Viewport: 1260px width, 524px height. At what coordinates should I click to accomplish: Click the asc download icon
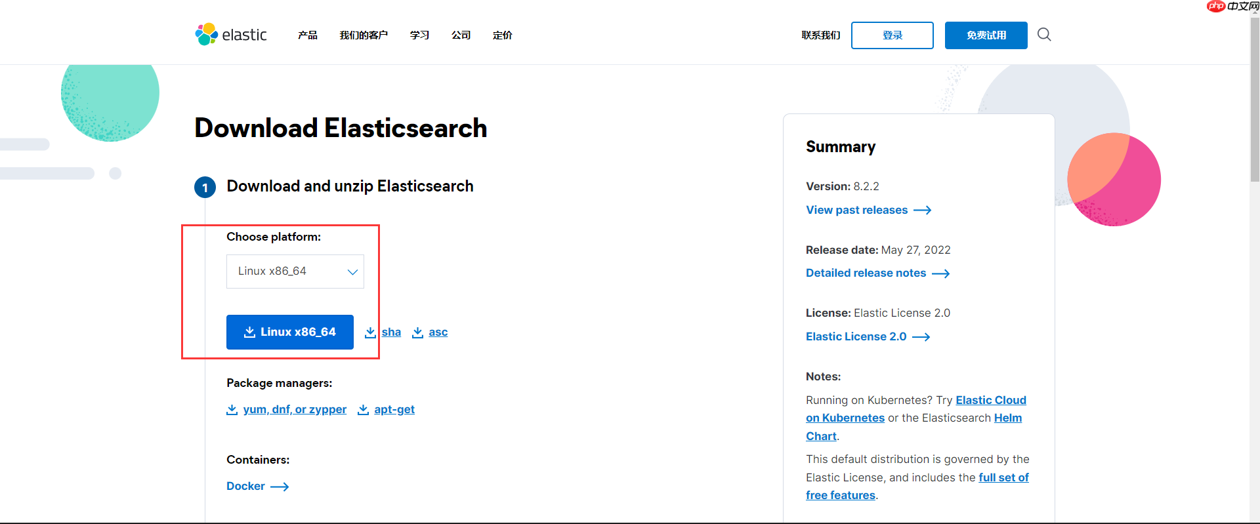point(417,333)
